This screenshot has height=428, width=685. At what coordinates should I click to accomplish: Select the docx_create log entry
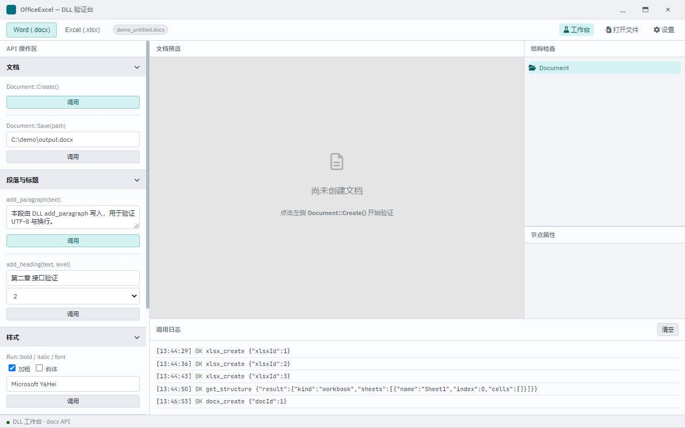pyautogui.click(x=417, y=401)
